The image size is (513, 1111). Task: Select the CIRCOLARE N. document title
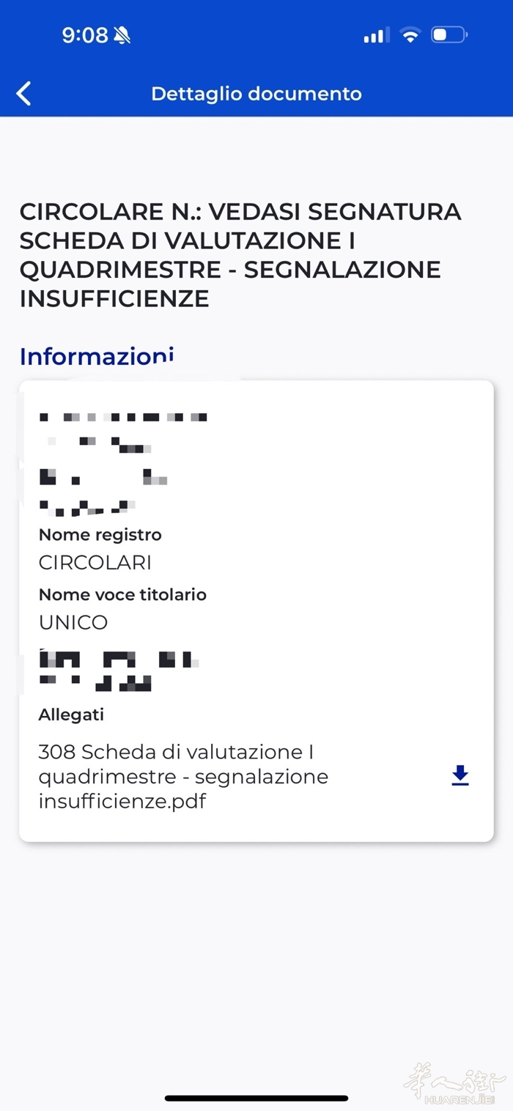pyautogui.click(x=240, y=255)
